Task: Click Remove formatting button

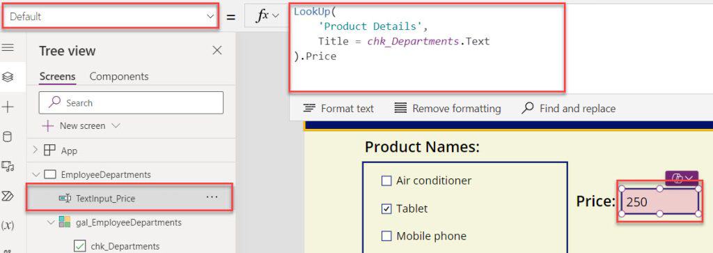Action: [448, 108]
